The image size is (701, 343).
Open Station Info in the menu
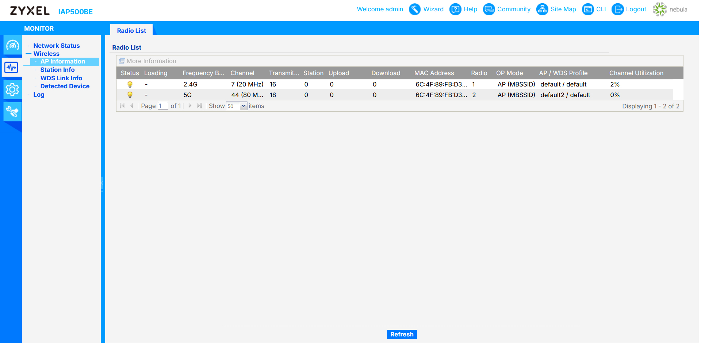(x=57, y=70)
